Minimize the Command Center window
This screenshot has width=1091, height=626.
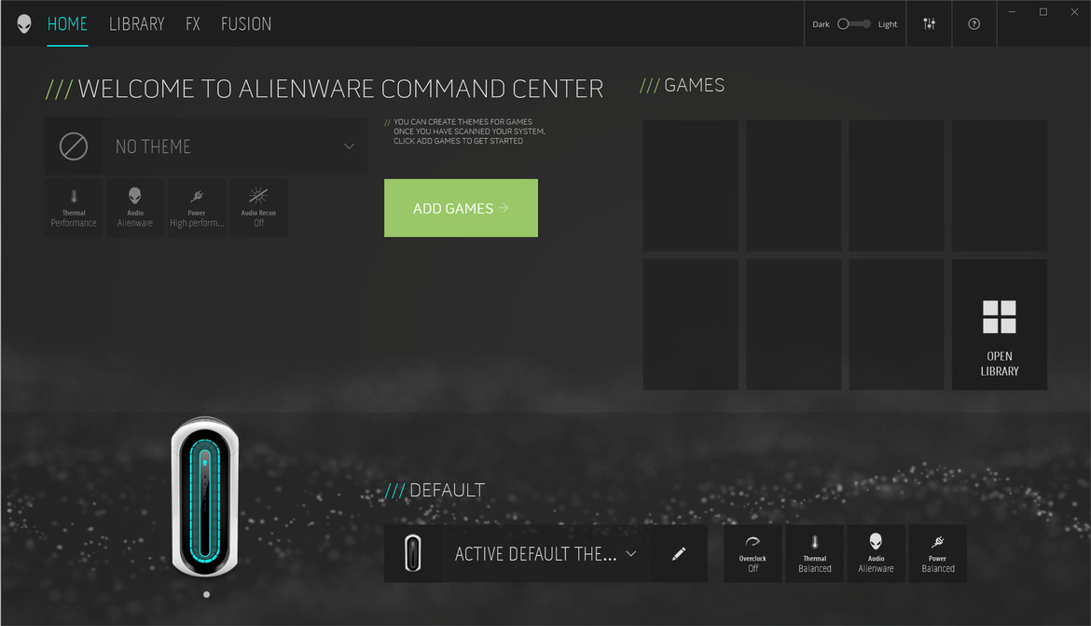[x=1012, y=12]
